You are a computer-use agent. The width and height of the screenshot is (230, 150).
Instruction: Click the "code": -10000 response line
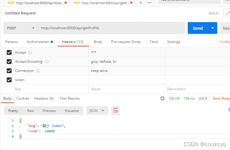pos(41,131)
